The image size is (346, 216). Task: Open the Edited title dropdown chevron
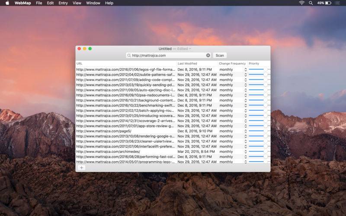pos(190,49)
